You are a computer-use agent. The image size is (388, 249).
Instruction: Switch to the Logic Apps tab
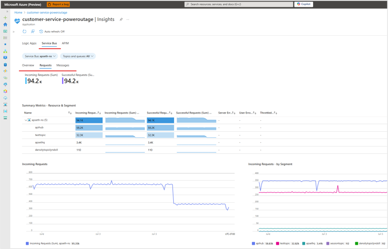[x=29, y=43]
